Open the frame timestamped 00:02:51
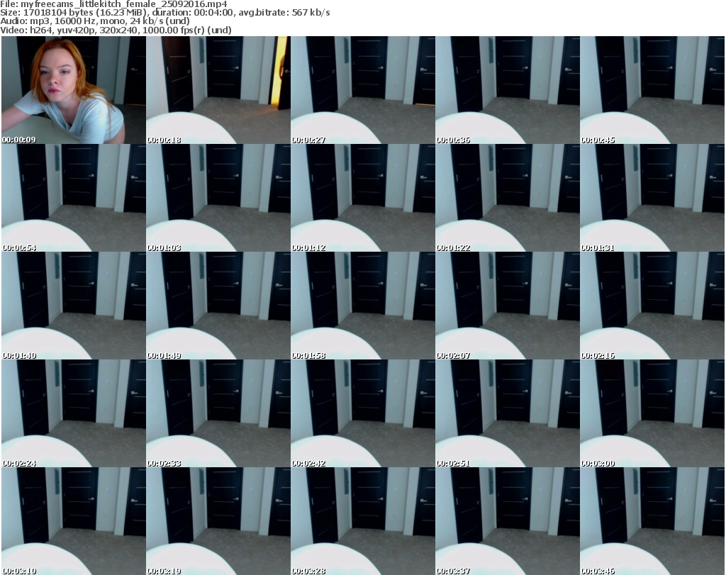The height and width of the screenshot is (575, 726). 508,413
